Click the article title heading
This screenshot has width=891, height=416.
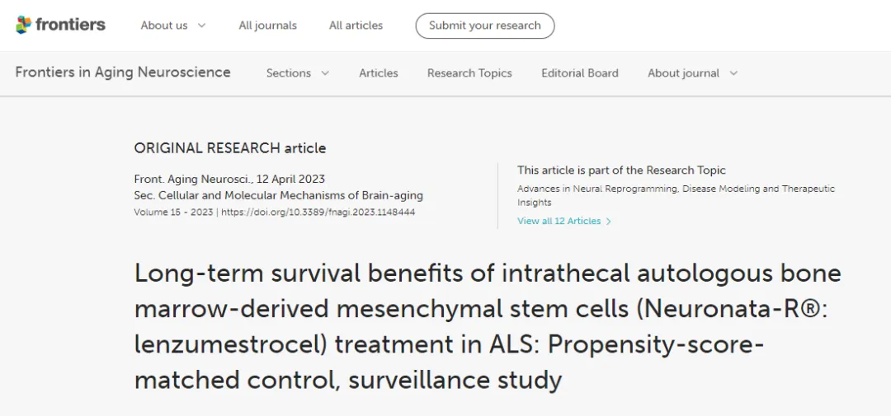pyautogui.click(x=487, y=326)
